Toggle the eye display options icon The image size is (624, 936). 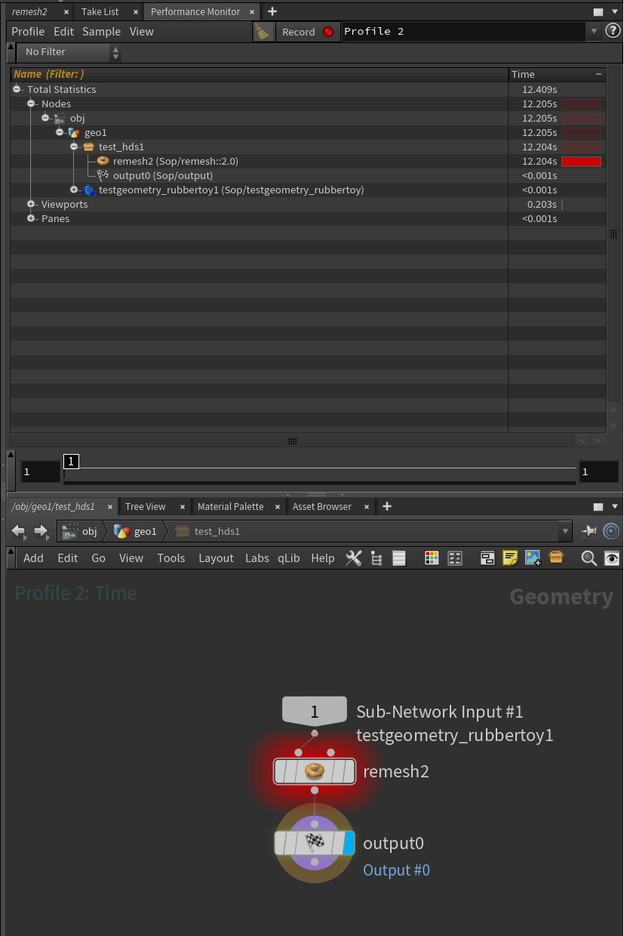coord(612,558)
